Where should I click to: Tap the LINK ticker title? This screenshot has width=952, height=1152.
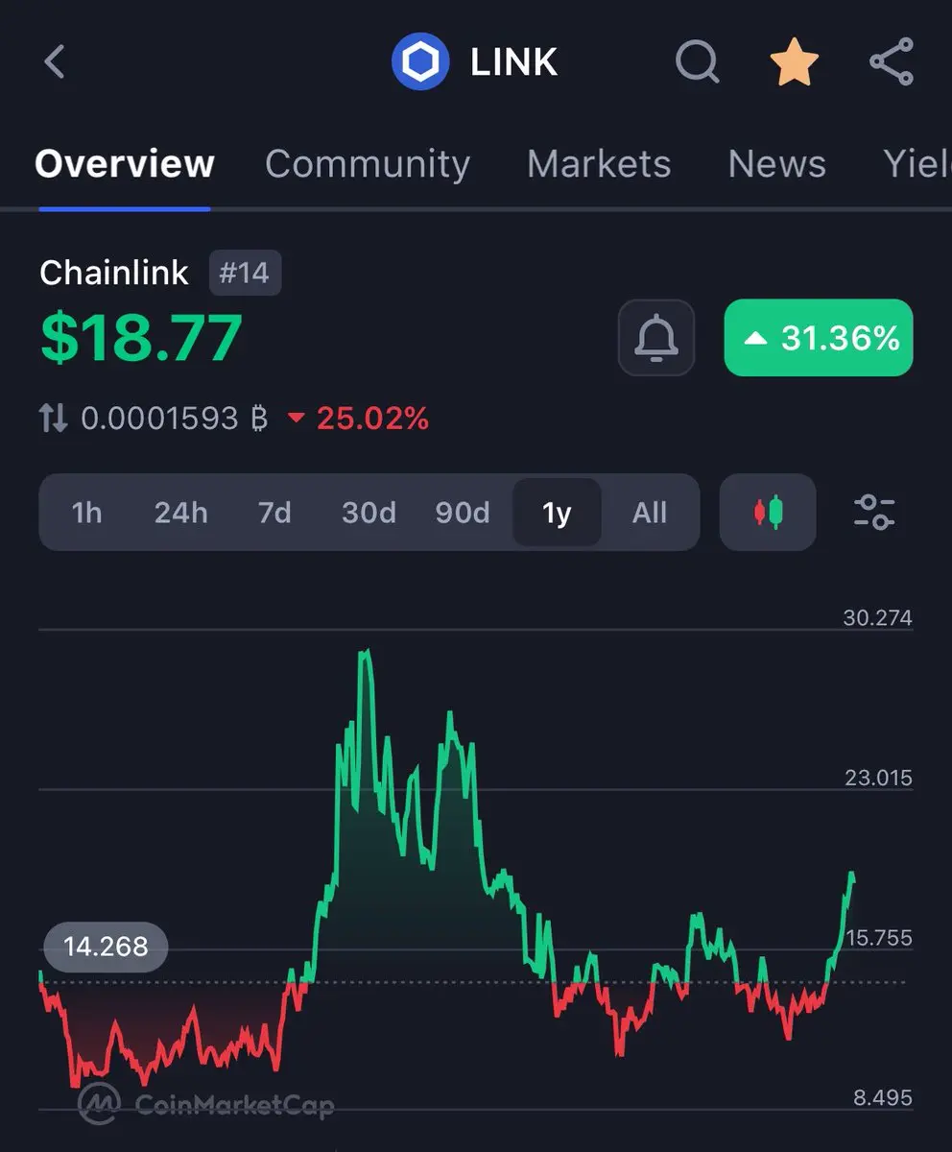[513, 63]
